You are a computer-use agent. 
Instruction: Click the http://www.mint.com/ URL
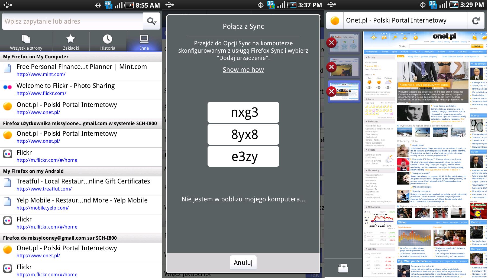41,74
